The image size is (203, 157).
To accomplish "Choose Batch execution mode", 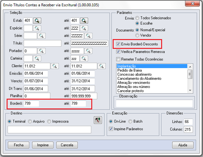I will click(130, 121).
